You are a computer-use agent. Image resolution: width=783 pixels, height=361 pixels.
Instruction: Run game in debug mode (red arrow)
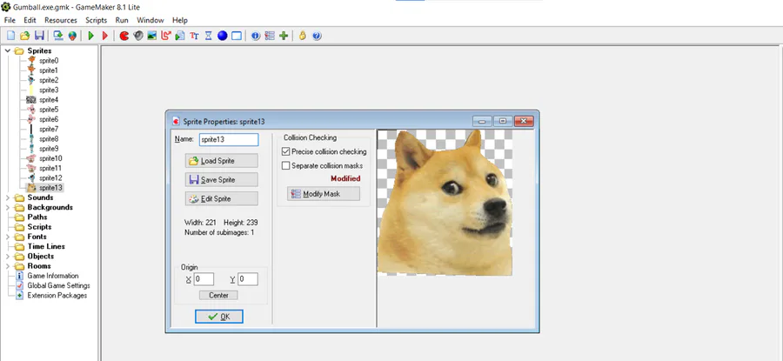coord(105,36)
